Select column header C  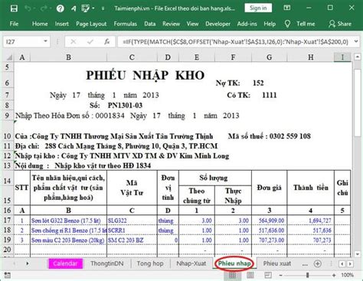132,57
